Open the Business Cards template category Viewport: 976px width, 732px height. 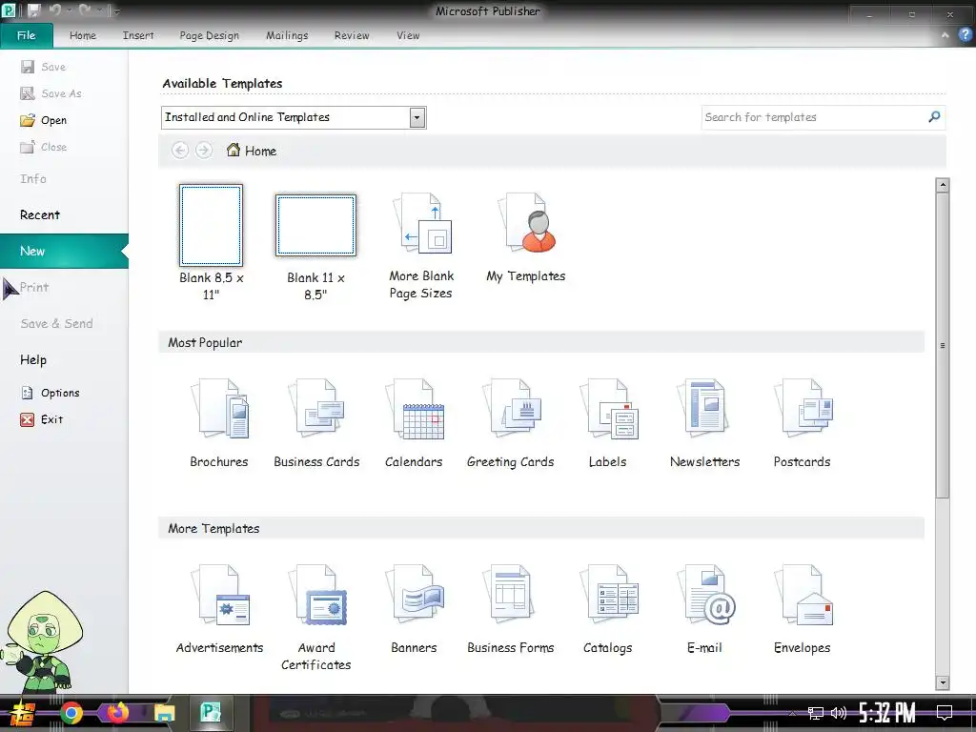tap(316, 423)
